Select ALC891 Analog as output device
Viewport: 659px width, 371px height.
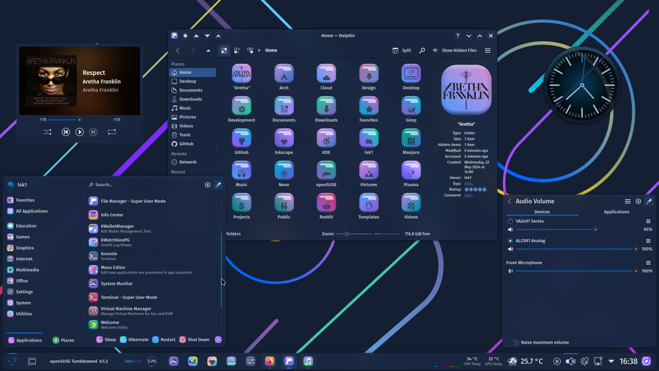pos(510,241)
